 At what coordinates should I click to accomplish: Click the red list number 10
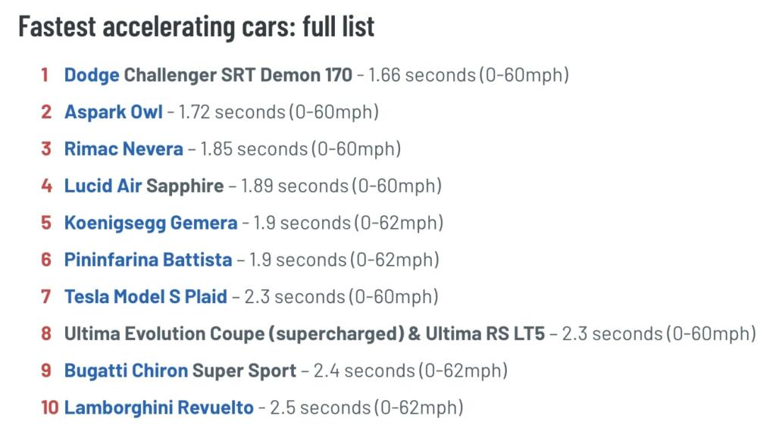[49, 408]
